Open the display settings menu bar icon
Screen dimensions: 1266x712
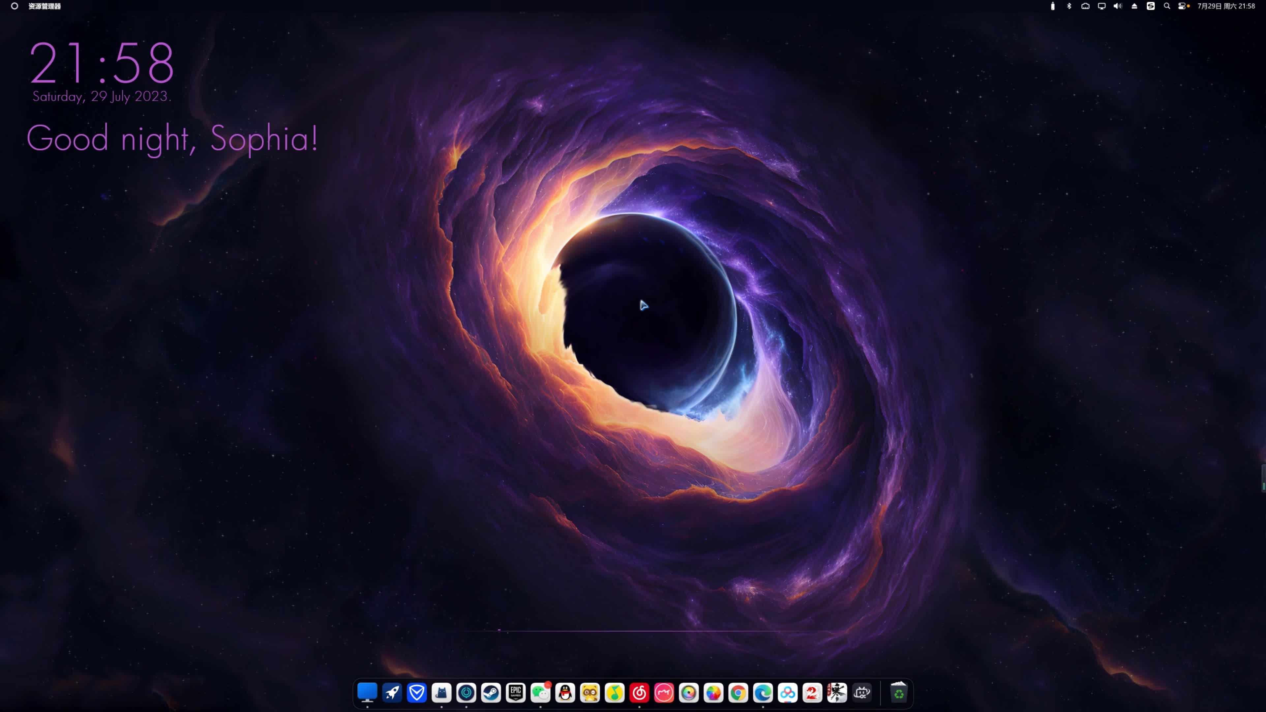[x=1101, y=6]
